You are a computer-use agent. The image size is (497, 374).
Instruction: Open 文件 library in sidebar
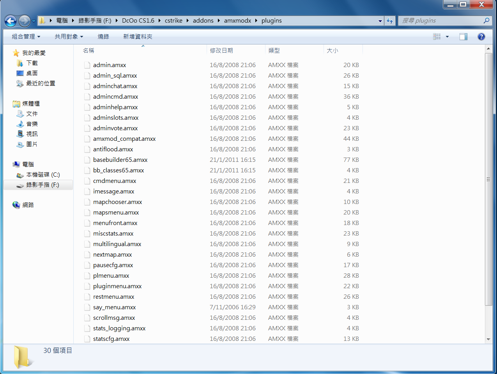coord(32,114)
